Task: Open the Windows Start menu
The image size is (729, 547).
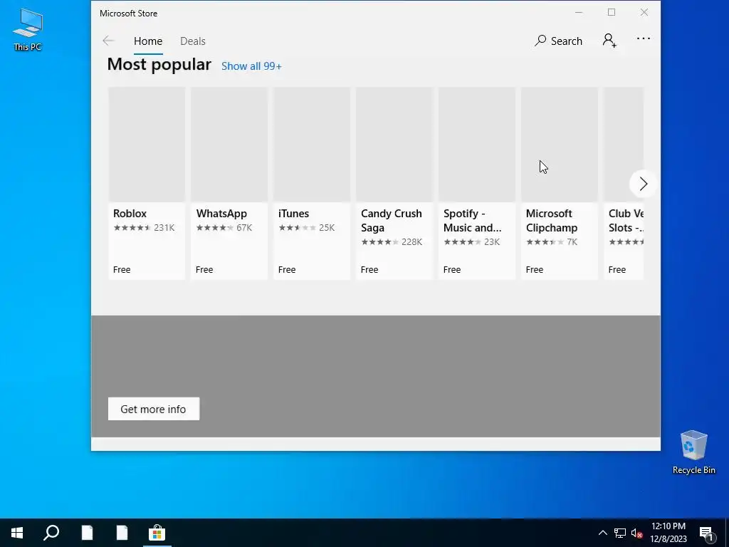Action: 17,533
